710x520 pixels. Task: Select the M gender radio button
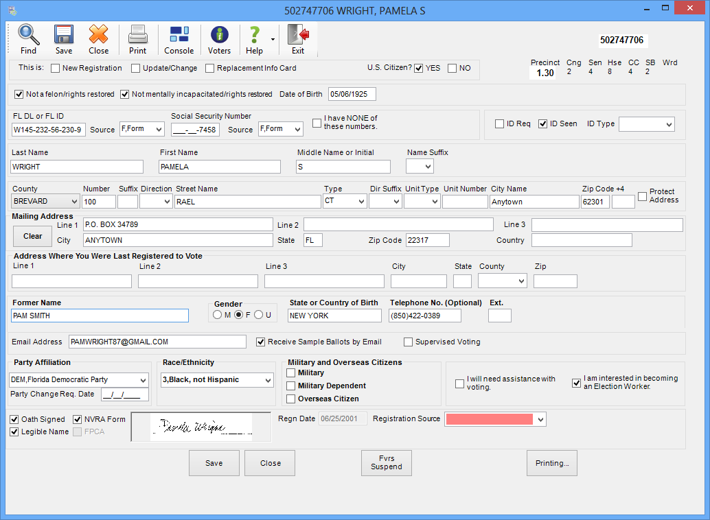pos(217,315)
